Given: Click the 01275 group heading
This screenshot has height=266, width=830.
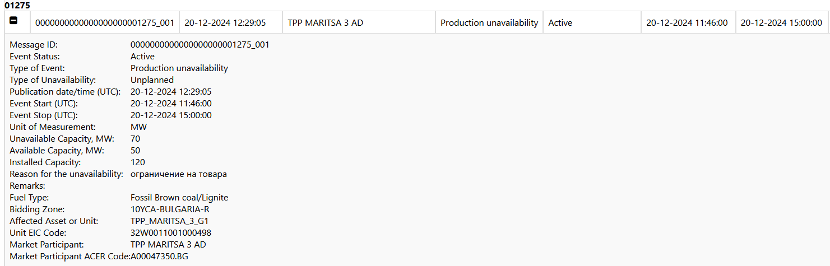Looking at the screenshot, I should [x=17, y=5].
